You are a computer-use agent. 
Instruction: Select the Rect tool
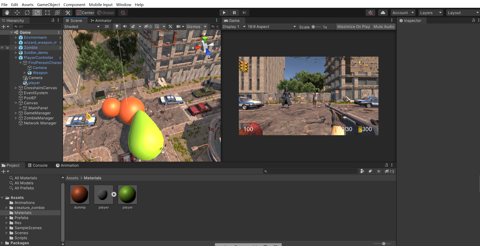[x=47, y=13]
